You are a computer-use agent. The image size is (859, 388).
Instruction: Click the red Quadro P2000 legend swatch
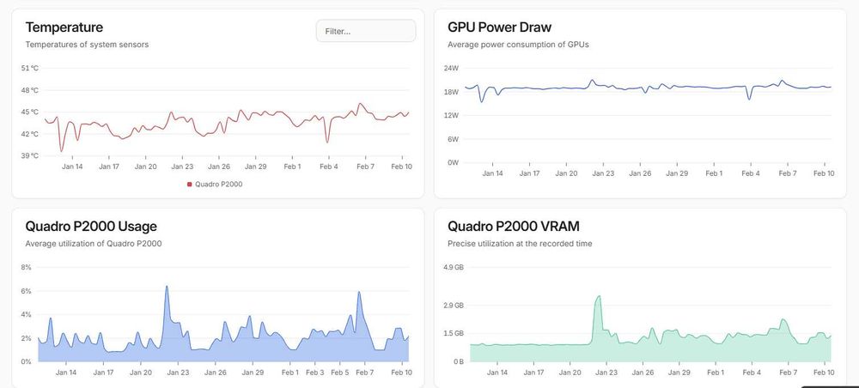(189, 184)
